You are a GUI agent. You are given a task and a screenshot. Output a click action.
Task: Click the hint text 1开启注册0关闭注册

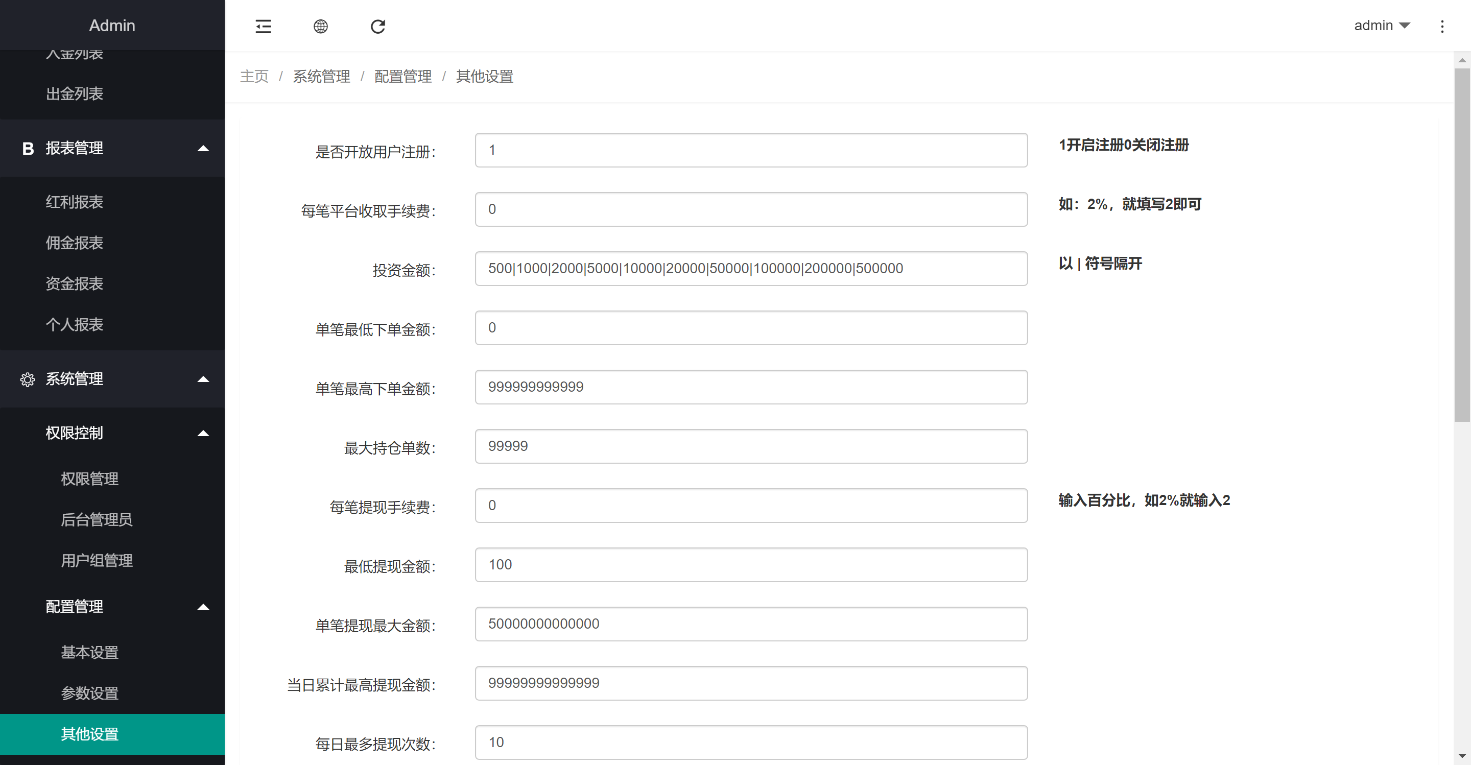pyautogui.click(x=1123, y=145)
